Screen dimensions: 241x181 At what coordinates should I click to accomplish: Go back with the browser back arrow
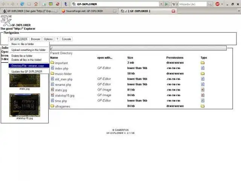(3, 4)
